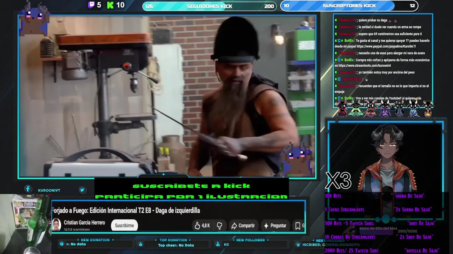The height and width of the screenshot is (254, 453).
Task: Click the 'Forjado a Fuego' video title
Action: click(x=126, y=211)
